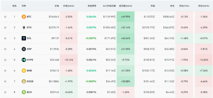Click the -1.65% volume change cell
The width and height of the screenshot is (213, 98).
click(126, 92)
